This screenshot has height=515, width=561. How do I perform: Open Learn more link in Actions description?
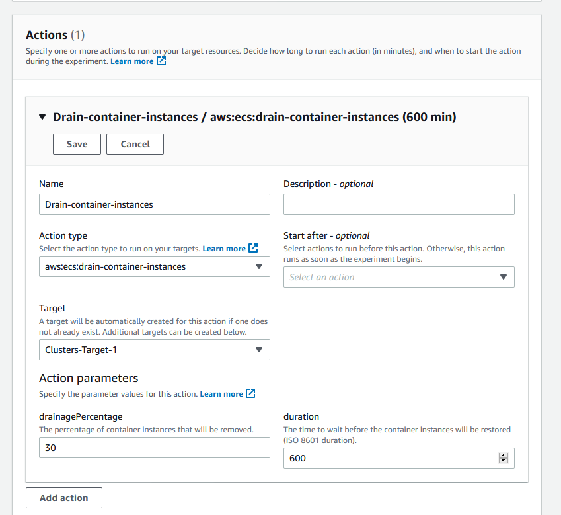[x=132, y=61]
